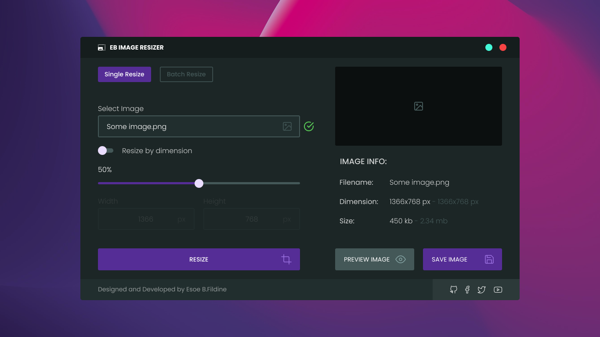
Task: Click the red close dot
Action: tap(503, 47)
